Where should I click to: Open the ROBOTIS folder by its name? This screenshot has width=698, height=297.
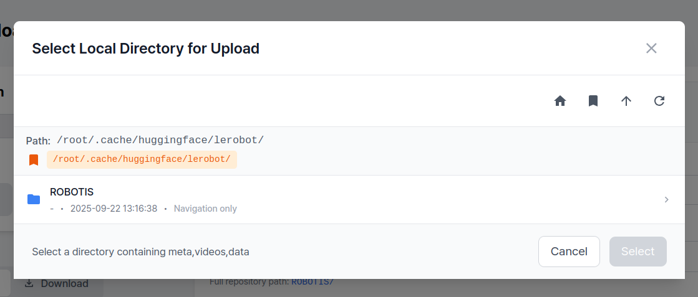pos(72,192)
